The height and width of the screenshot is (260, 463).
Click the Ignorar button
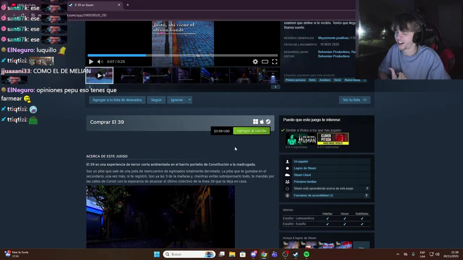point(177,100)
